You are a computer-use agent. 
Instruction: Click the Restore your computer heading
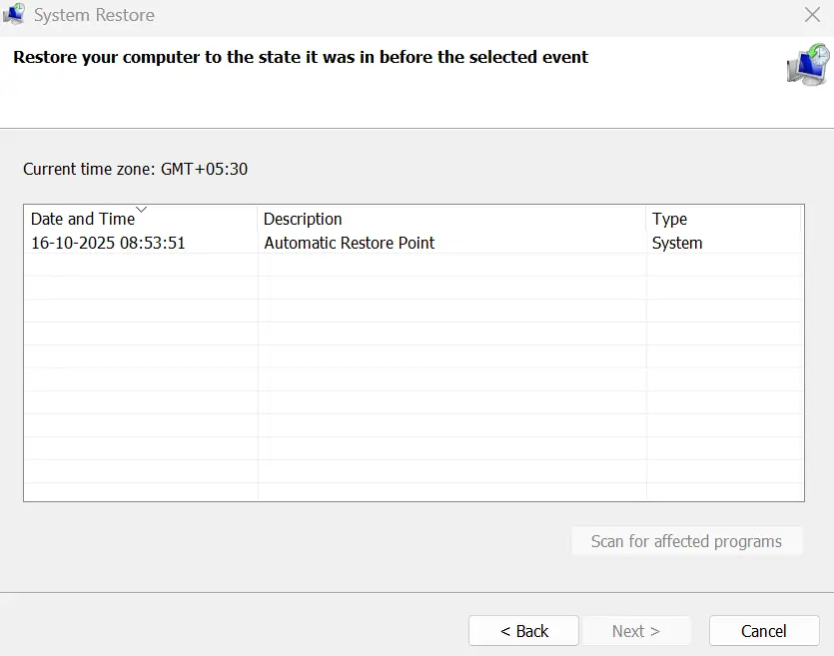(301, 57)
